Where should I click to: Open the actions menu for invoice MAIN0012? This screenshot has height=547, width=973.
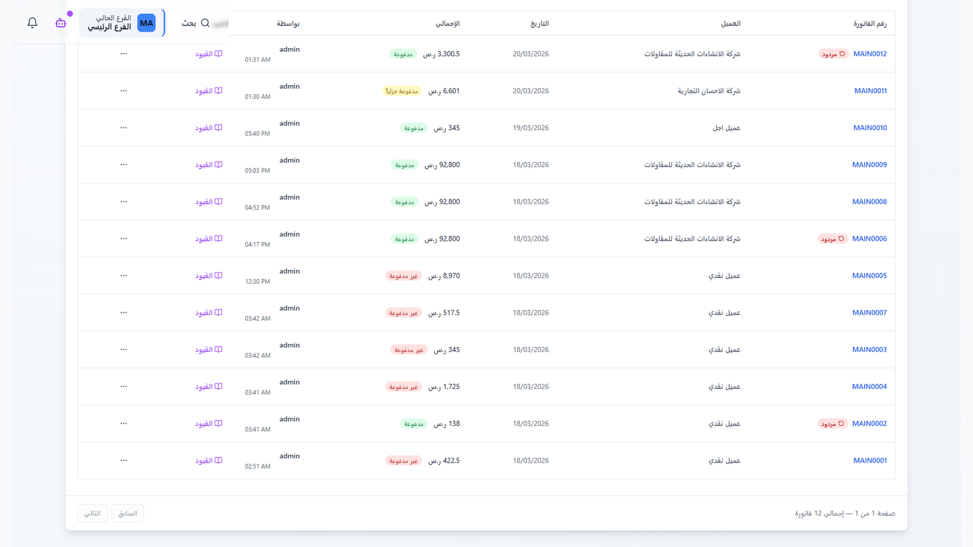tap(123, 53)
